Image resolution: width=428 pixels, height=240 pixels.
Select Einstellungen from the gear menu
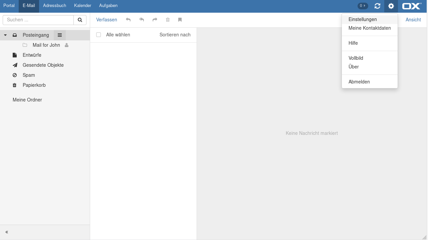coord(363,19)
